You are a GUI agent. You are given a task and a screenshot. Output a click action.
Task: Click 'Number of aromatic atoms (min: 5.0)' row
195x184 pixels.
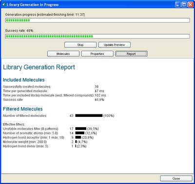tap(50, 133)
